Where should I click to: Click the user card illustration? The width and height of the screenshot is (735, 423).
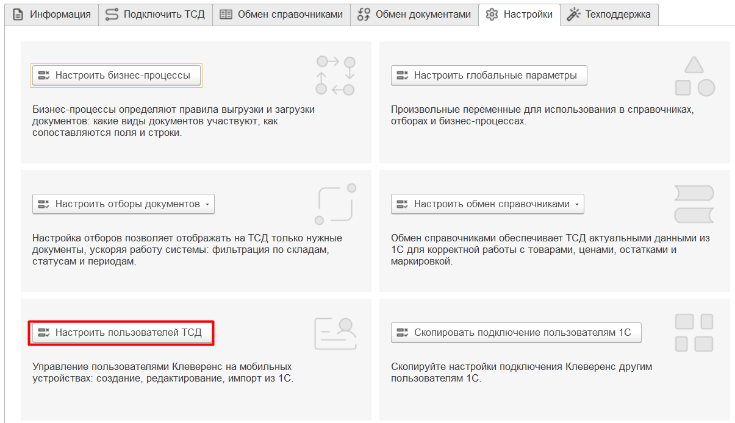click(335, 333)
